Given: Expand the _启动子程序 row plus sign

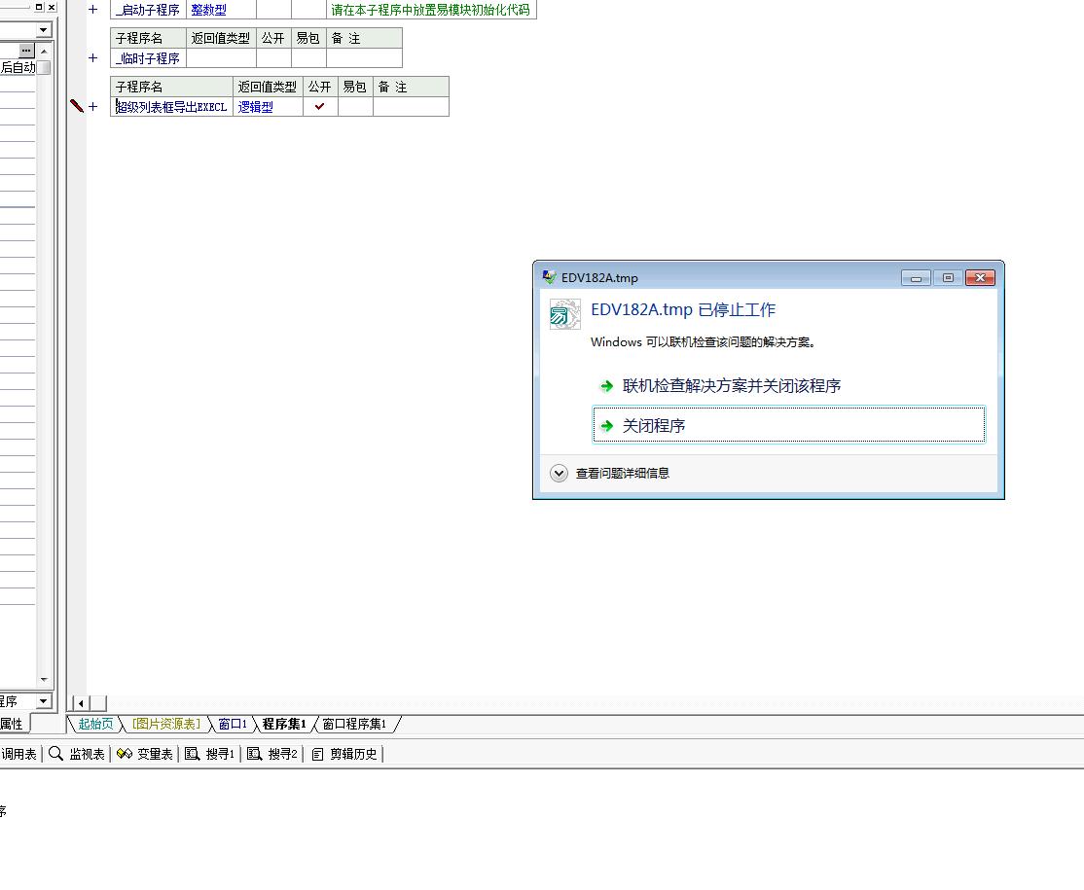Looking at the screenshot, I should [x=93, y=10].
